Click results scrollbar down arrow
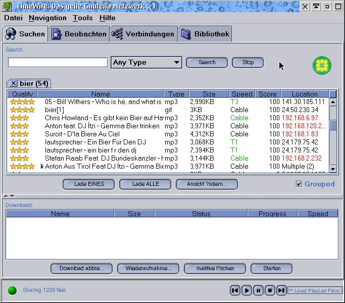This screenshot has height=303, width=345. coord(333,169)
